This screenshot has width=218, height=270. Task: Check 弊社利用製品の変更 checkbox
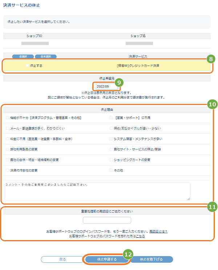coord(7,149)
